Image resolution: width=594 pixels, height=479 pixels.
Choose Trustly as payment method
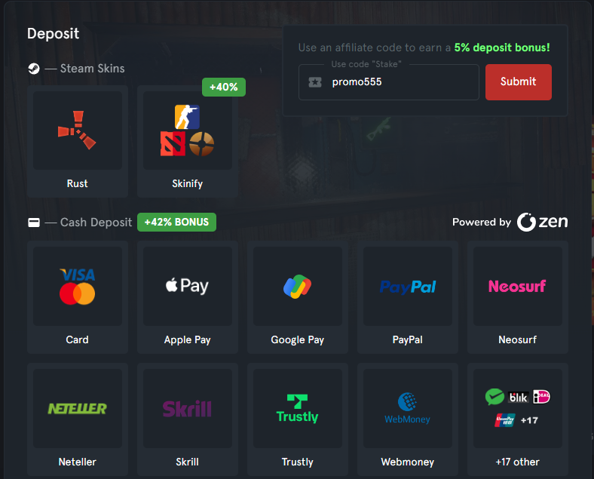[x=298, y=419]
